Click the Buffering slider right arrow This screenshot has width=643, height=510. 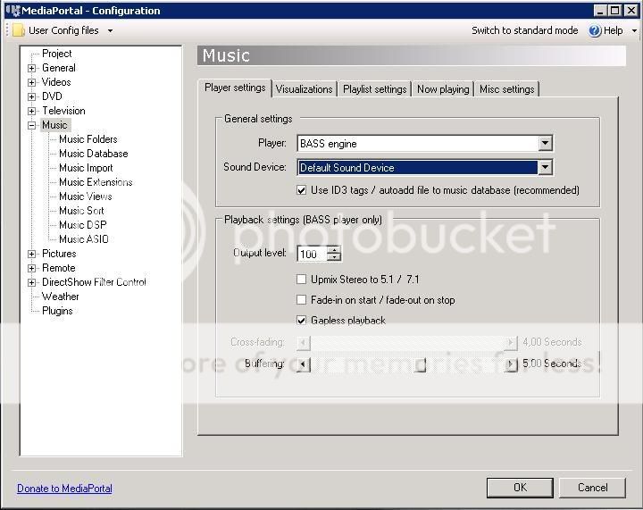[x=511, y=364]
